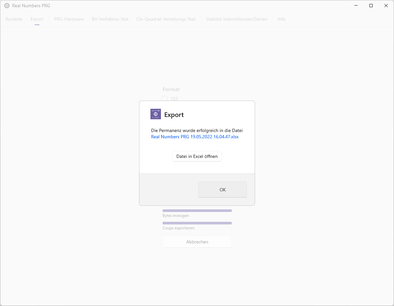Open the file via Datei in Excel öffnen
This screenshot has width=394, height=306.
coord(197,156)
